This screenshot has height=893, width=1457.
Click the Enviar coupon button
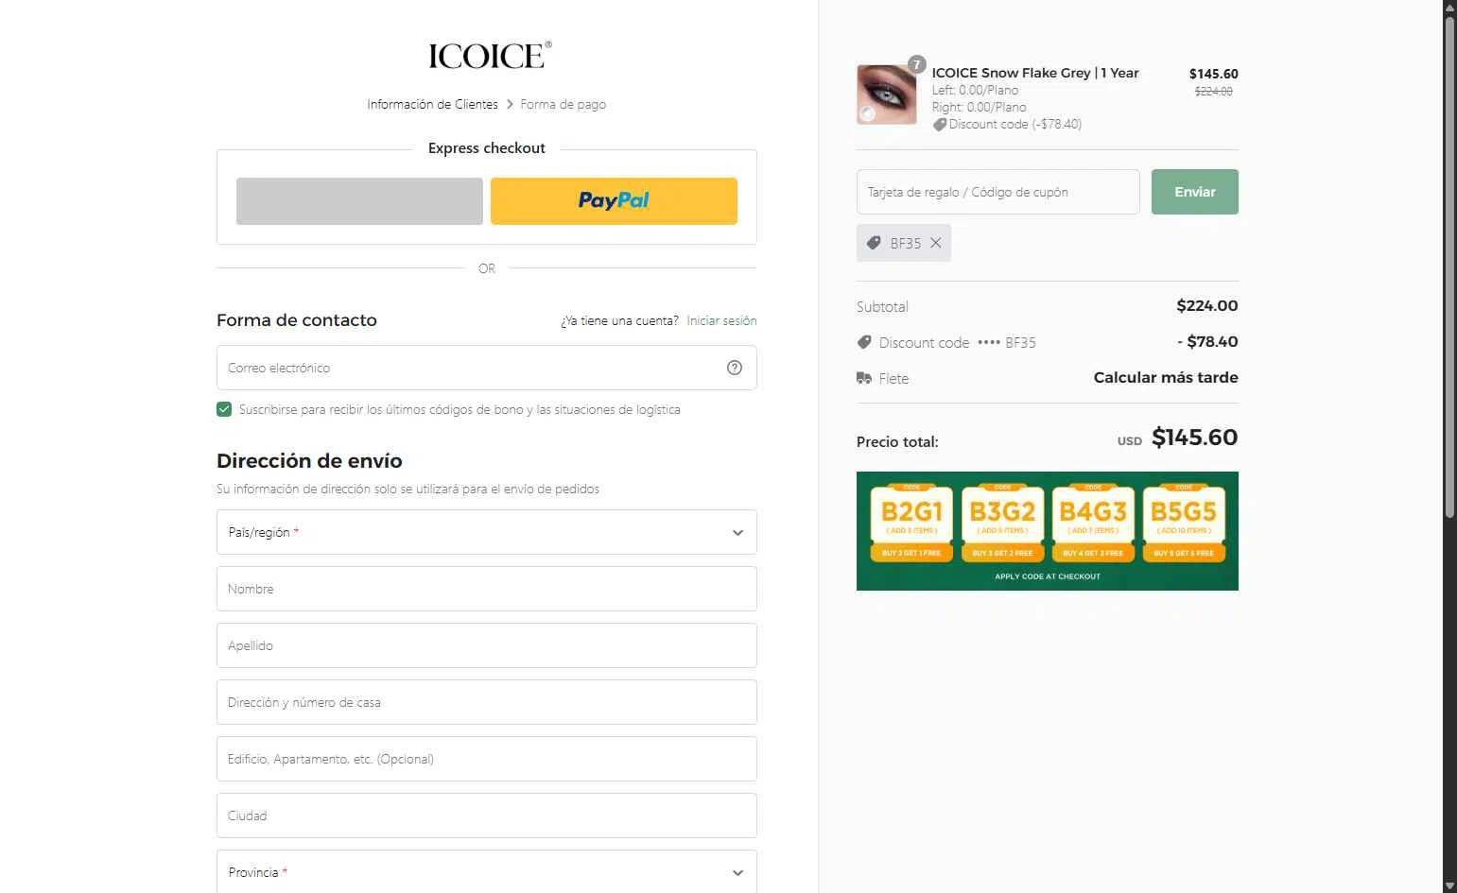point(1195,192)
